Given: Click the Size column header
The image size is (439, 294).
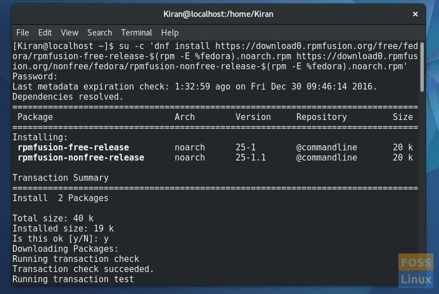Looking at the screenshot, I should 402,117.
